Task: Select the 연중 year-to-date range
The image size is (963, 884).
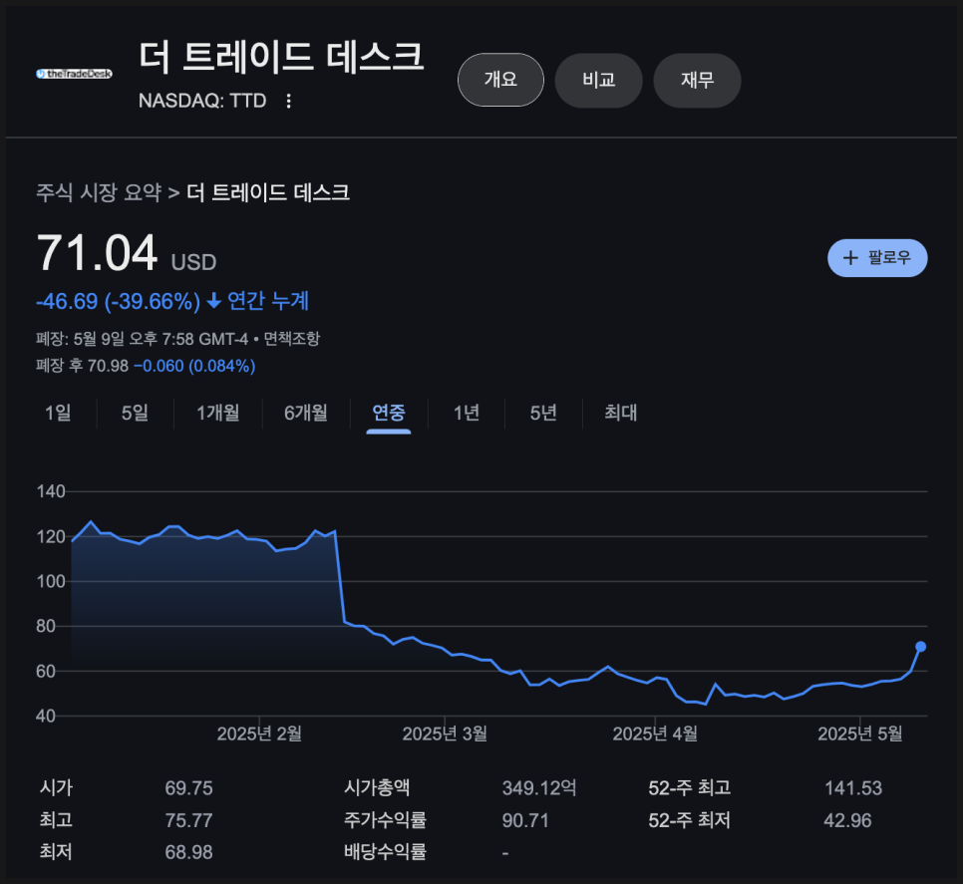Action: 388,413
